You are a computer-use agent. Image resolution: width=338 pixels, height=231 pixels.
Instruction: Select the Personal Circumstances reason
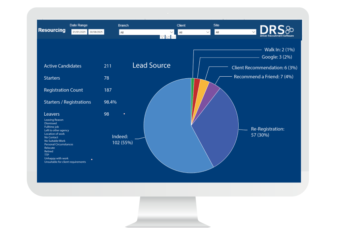(x=59, y=144)
